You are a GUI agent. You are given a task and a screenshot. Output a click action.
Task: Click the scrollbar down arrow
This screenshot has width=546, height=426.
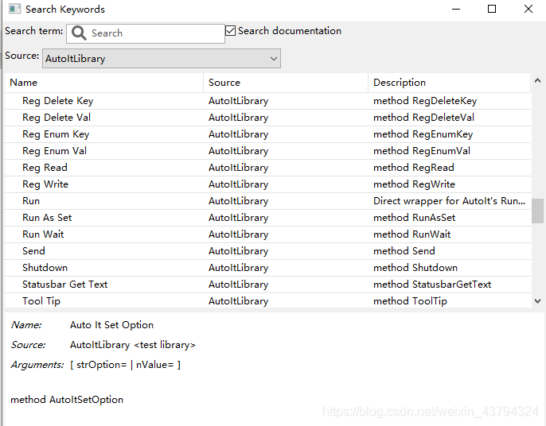pos(538,301)
